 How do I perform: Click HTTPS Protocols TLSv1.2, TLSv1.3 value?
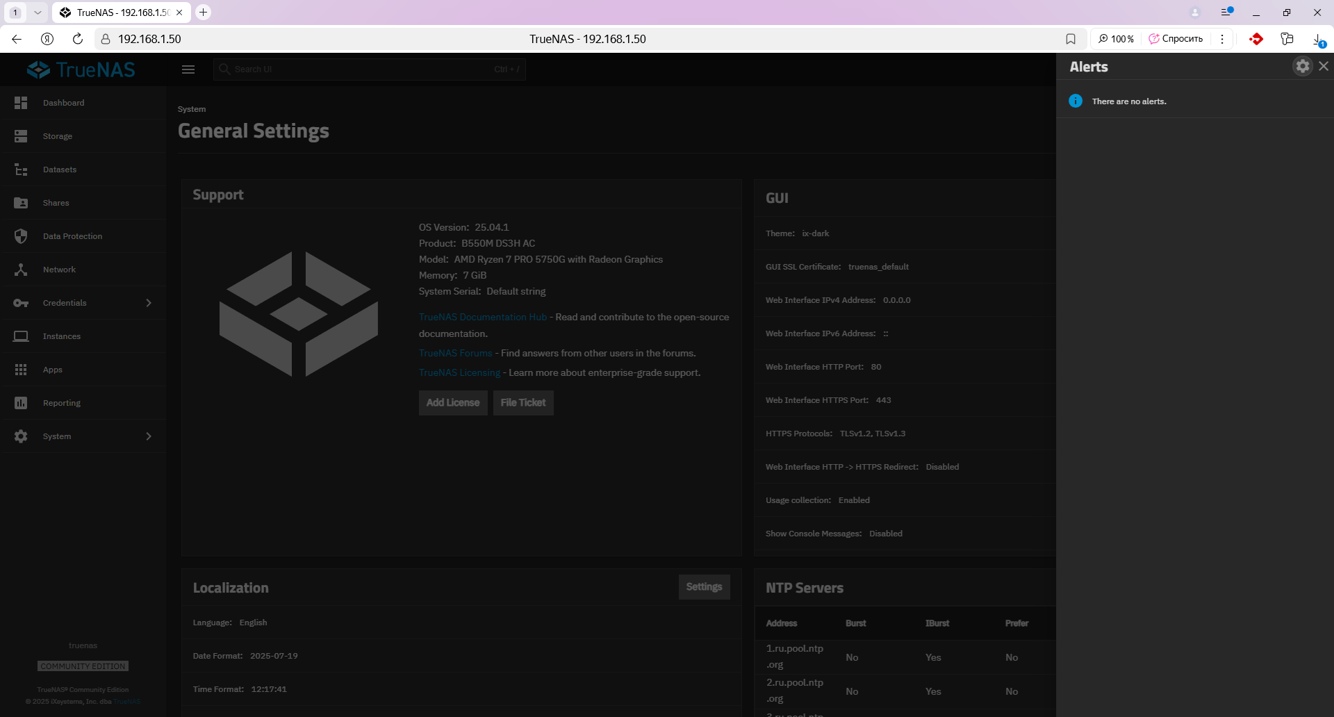tap(873, 434)
